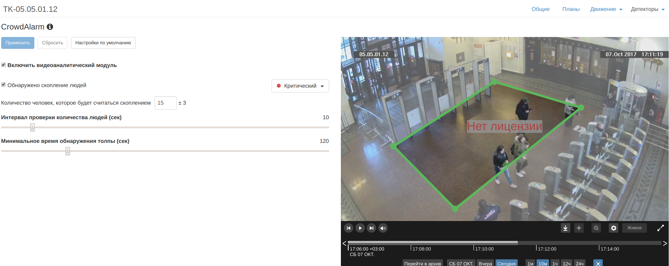The height and width of the screenshot is (266, 669).
Task: Click the minimum crowd detection time slider handle
Action: (x=68, y=151)
